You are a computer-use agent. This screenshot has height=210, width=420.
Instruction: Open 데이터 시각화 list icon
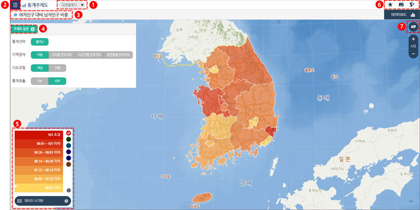click(x=20, y=201)
